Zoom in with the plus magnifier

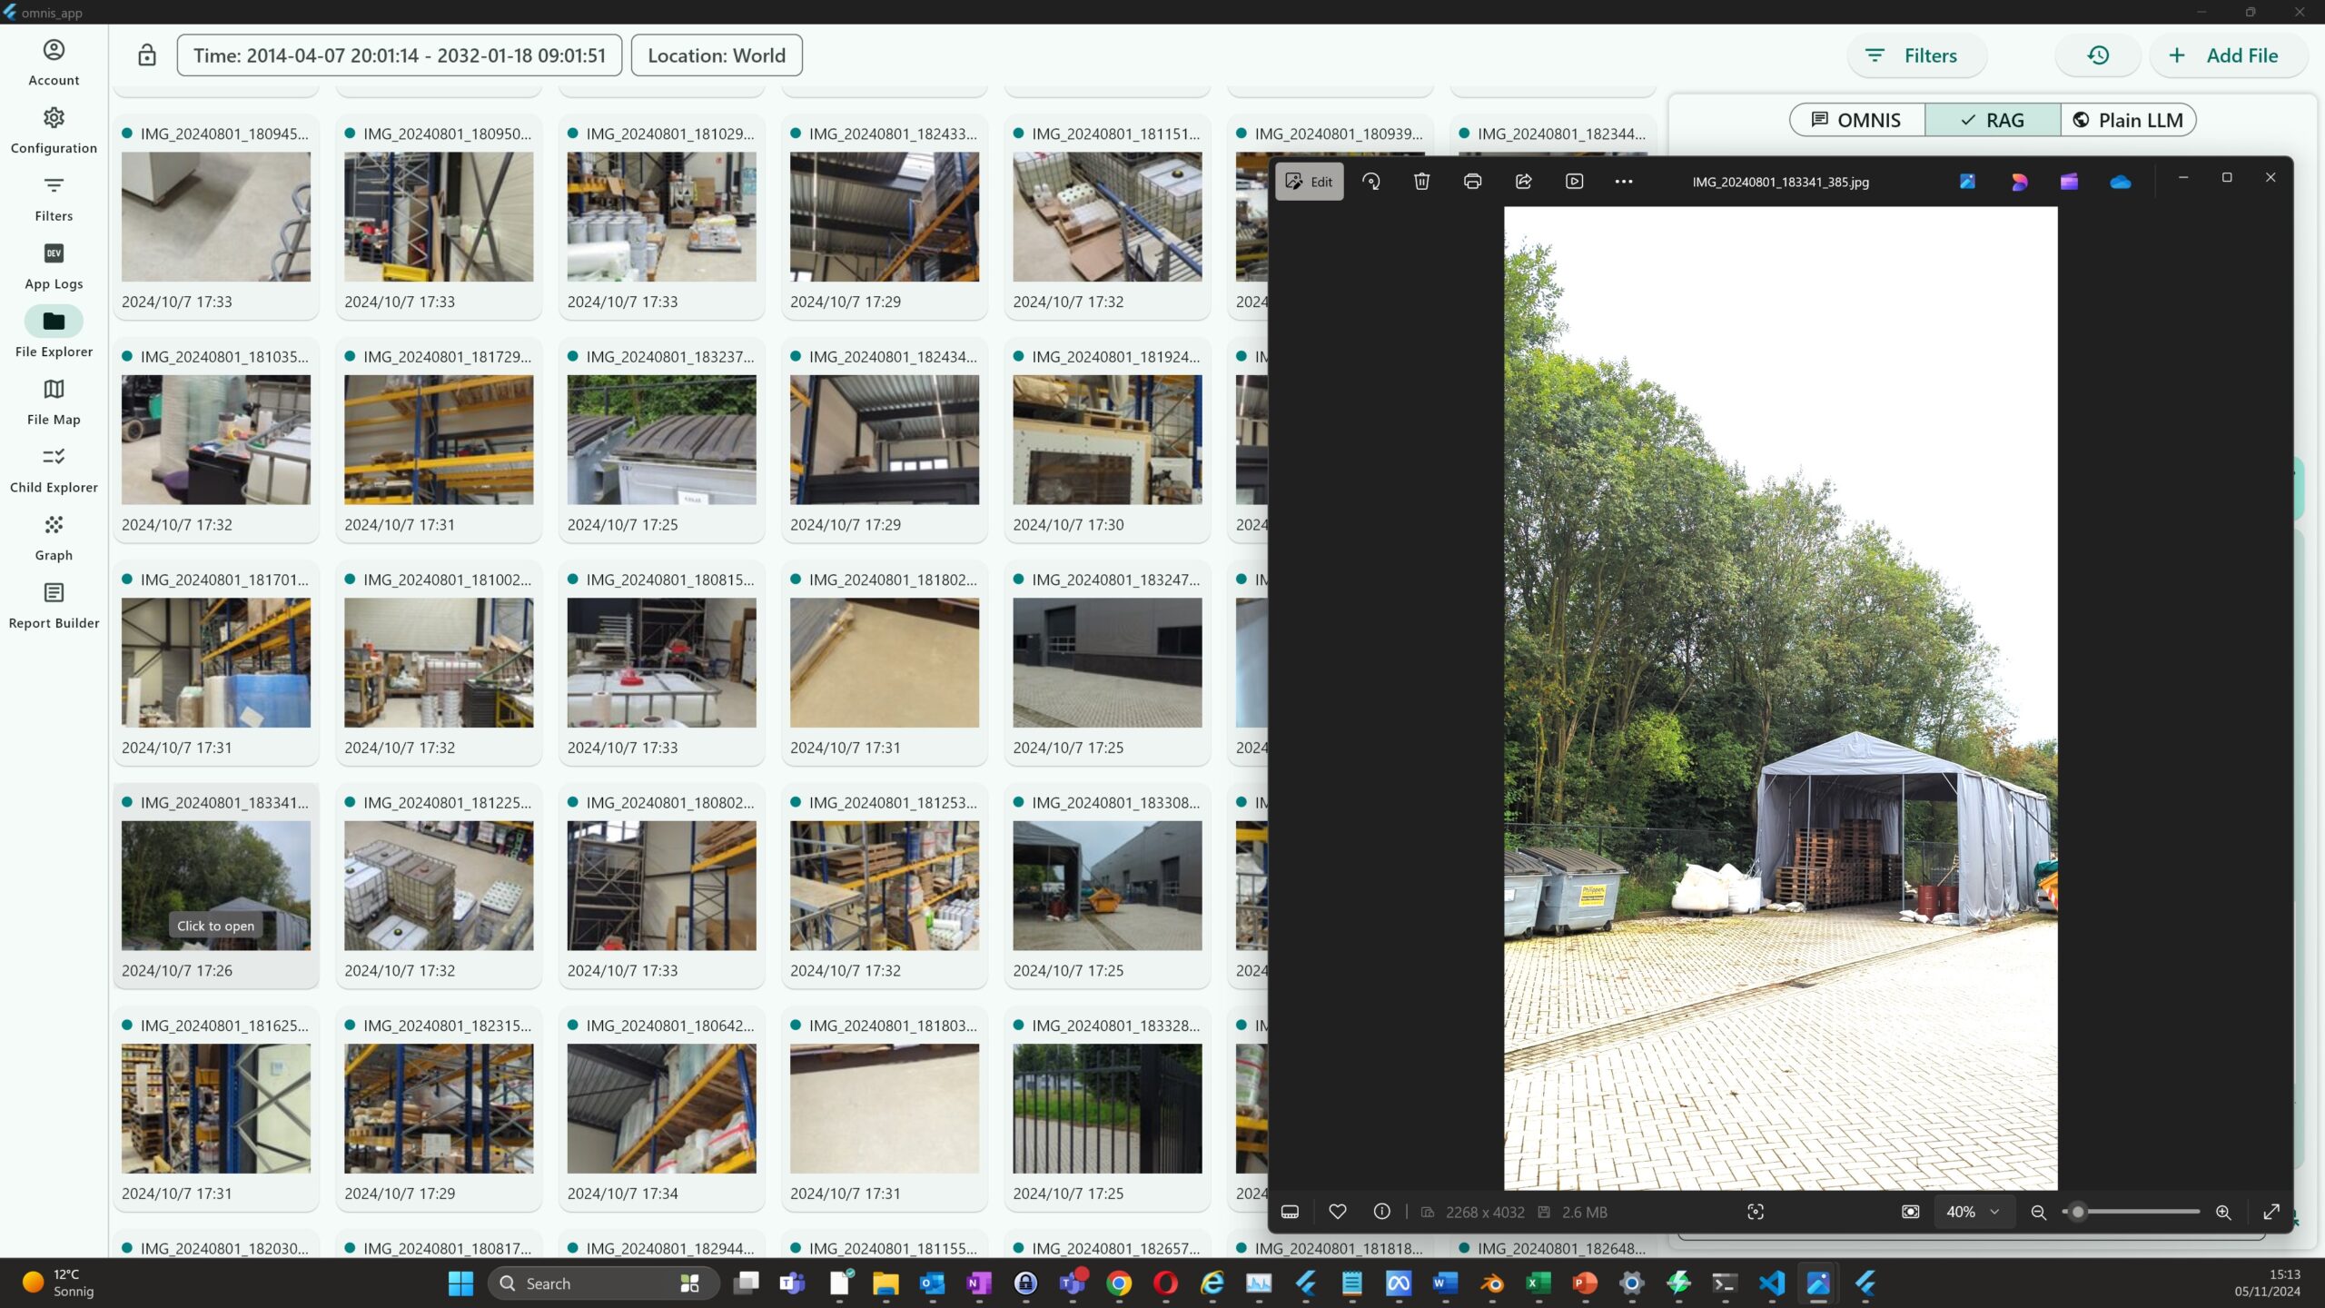pyautogui.click(x=2223, y=1212)
